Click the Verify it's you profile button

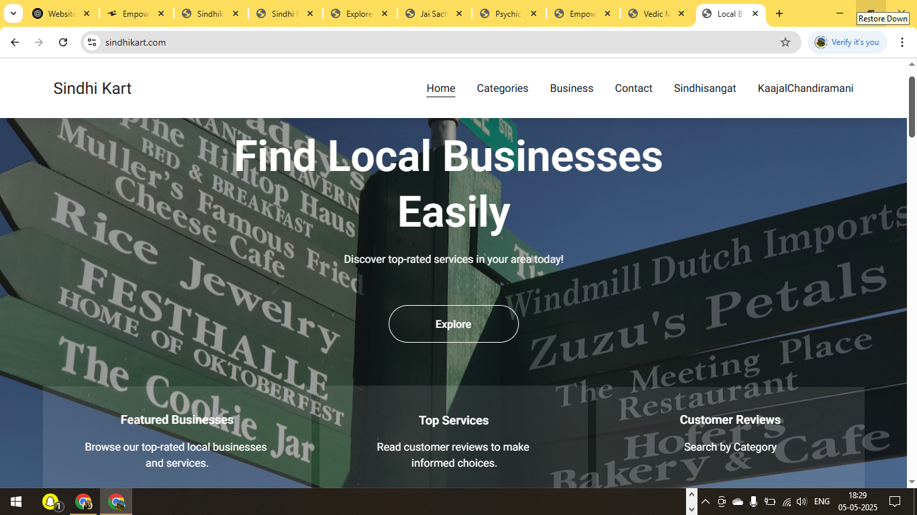(x=847, y=42)
